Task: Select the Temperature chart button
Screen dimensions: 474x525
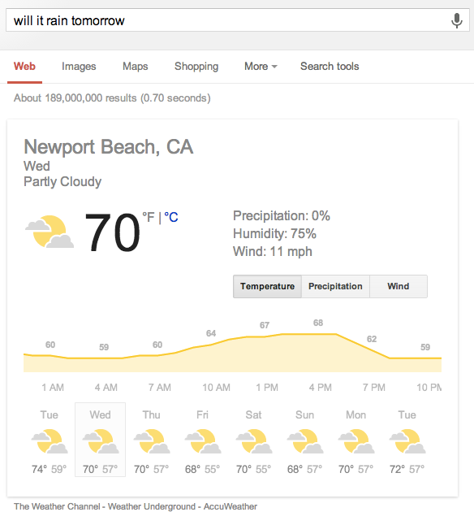Action: (x=267, y=286)
